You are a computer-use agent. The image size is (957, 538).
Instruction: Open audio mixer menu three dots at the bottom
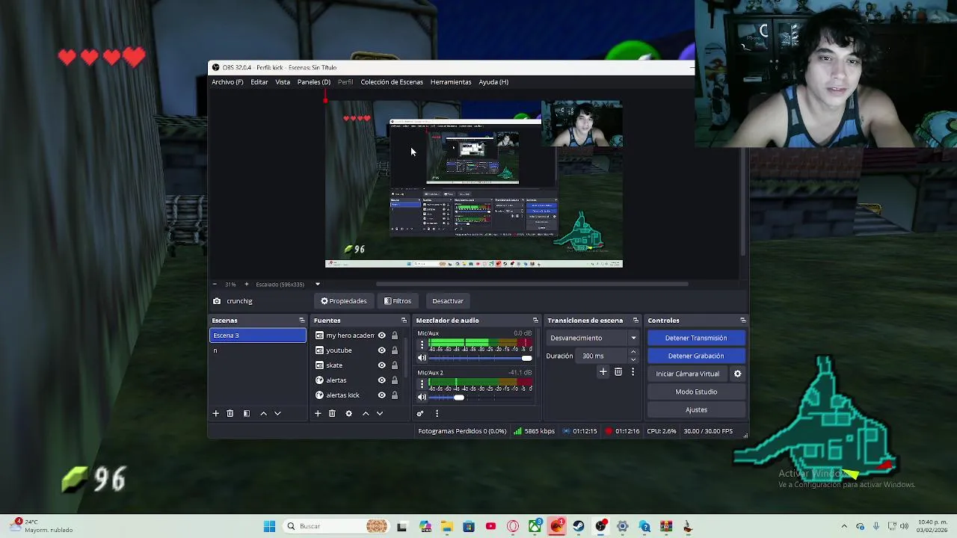pos(437,413)
